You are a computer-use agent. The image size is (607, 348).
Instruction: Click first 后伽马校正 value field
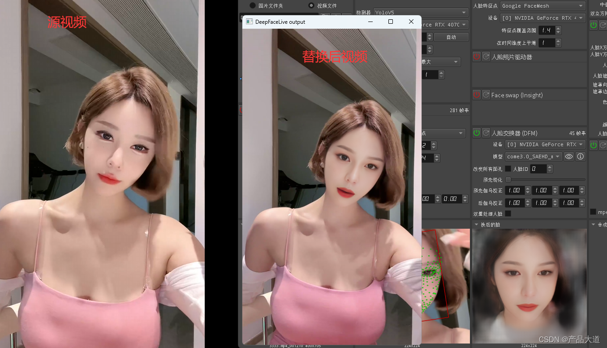click(x=515, y=203)
